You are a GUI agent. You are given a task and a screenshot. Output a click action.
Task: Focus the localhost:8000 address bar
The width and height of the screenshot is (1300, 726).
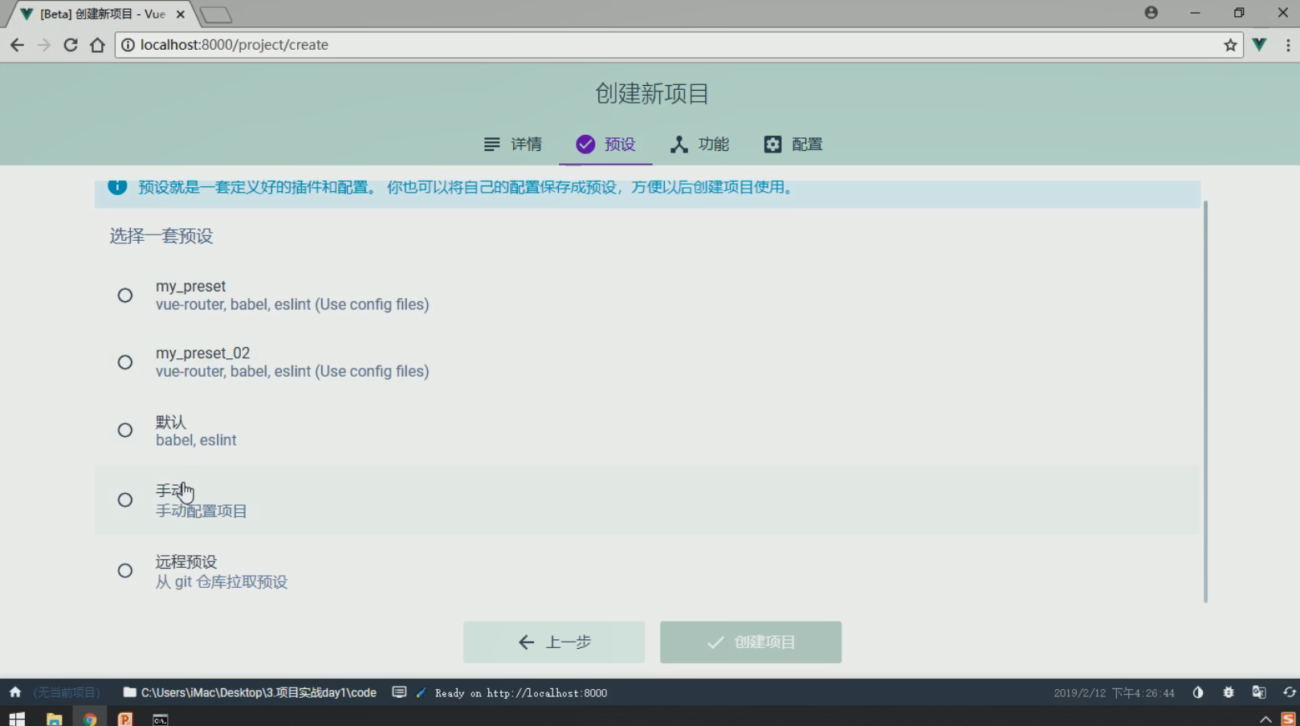[679, 45]
